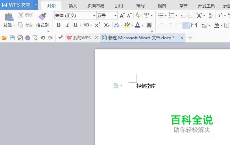Open the numbered list dropdown arrow
Viewport: 230px width, 145px height.
[176, 15]
